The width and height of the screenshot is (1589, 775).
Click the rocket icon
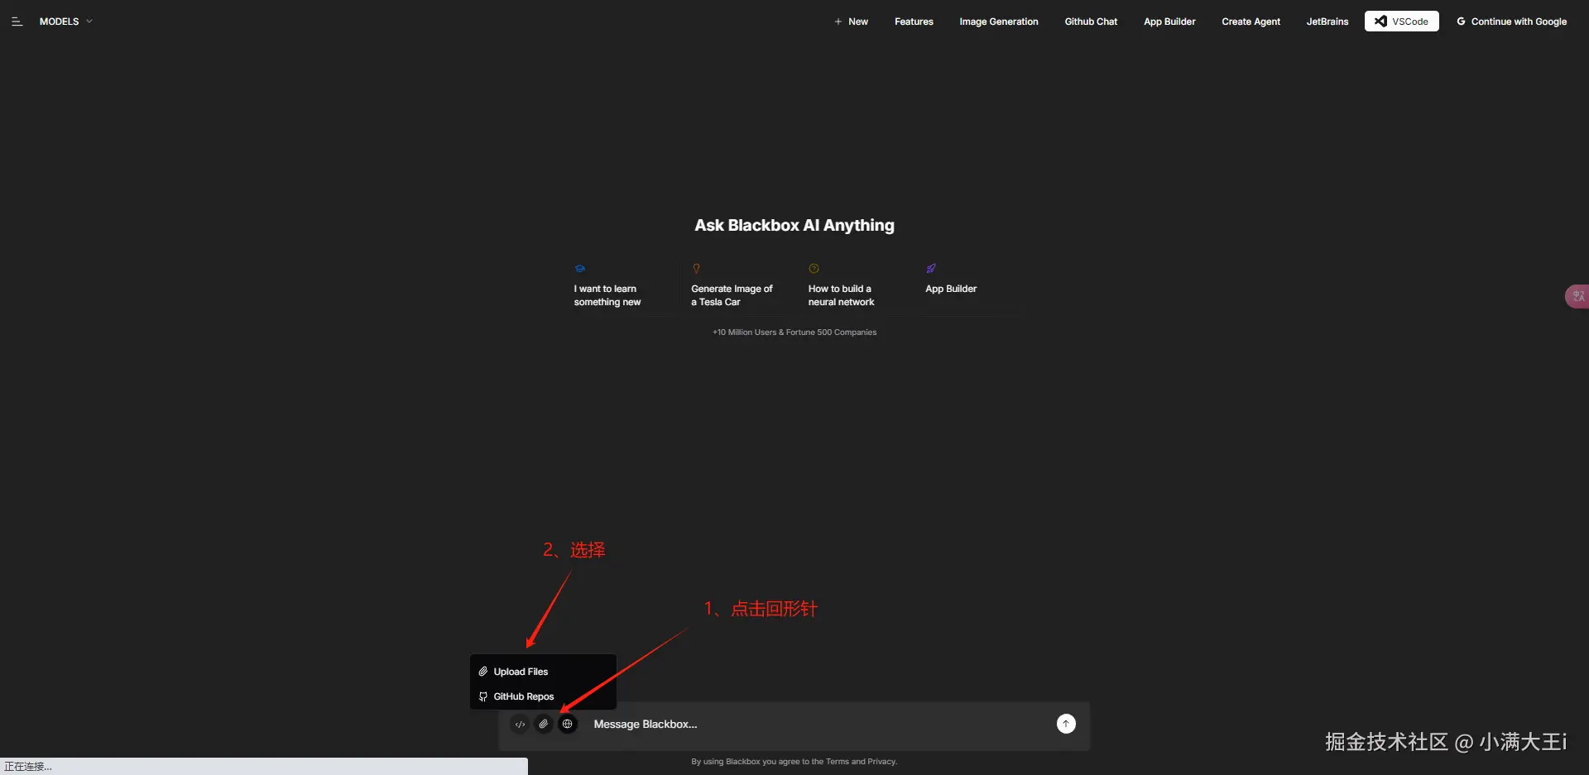coord(931,269)
